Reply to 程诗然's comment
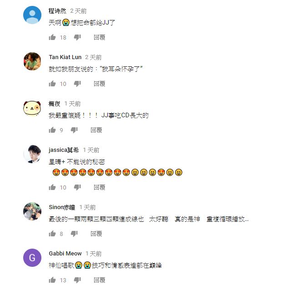This screenshot has width=297, height=290. pyautogui.click(x=100, y=37)
